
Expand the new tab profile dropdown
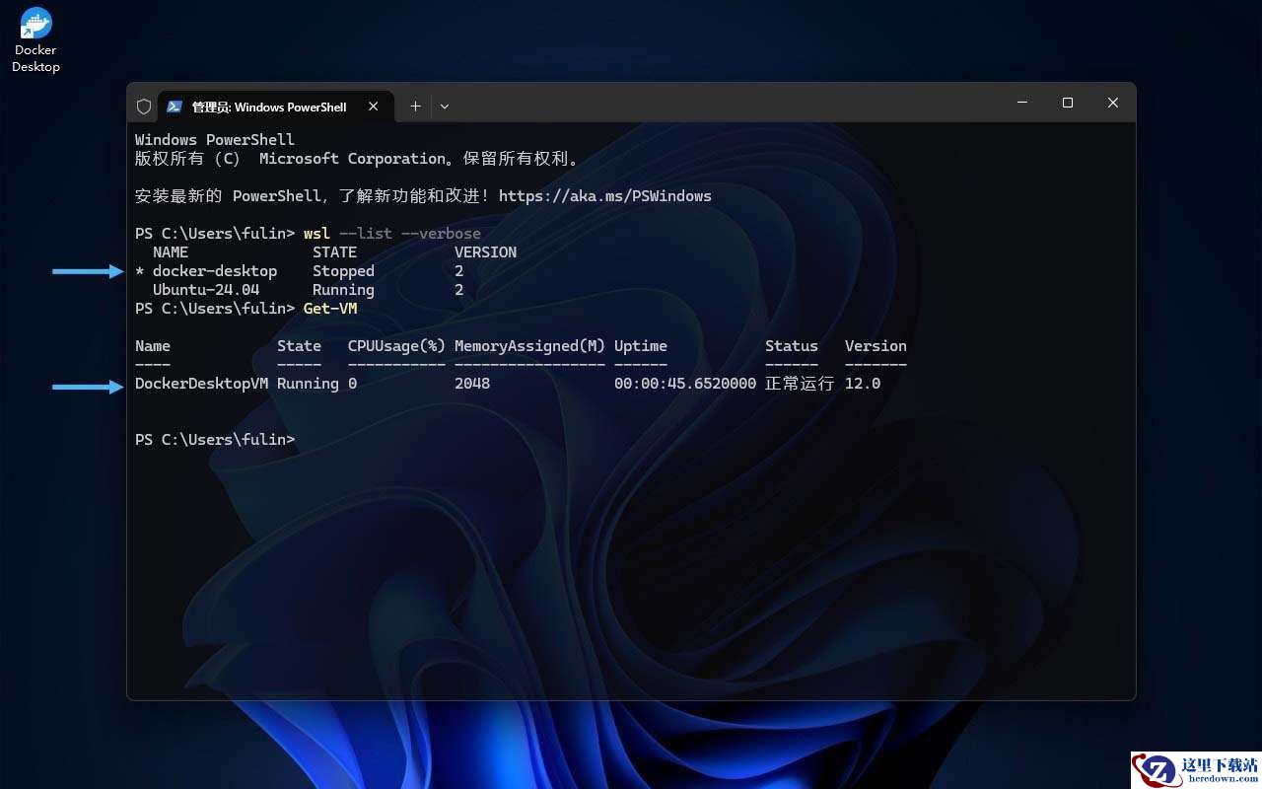445,107
